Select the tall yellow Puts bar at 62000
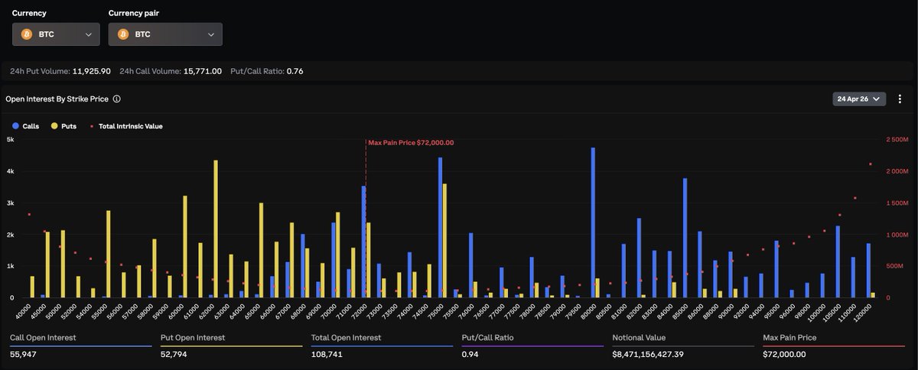918x370 pixels. (216, 229)
